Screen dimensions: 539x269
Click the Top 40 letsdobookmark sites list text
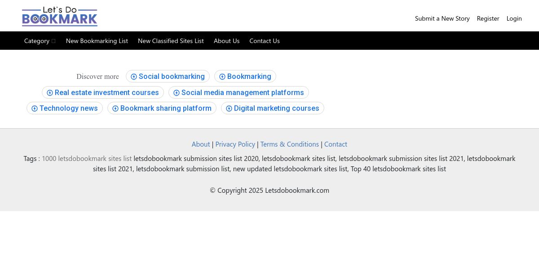click(x=398, y=169)
